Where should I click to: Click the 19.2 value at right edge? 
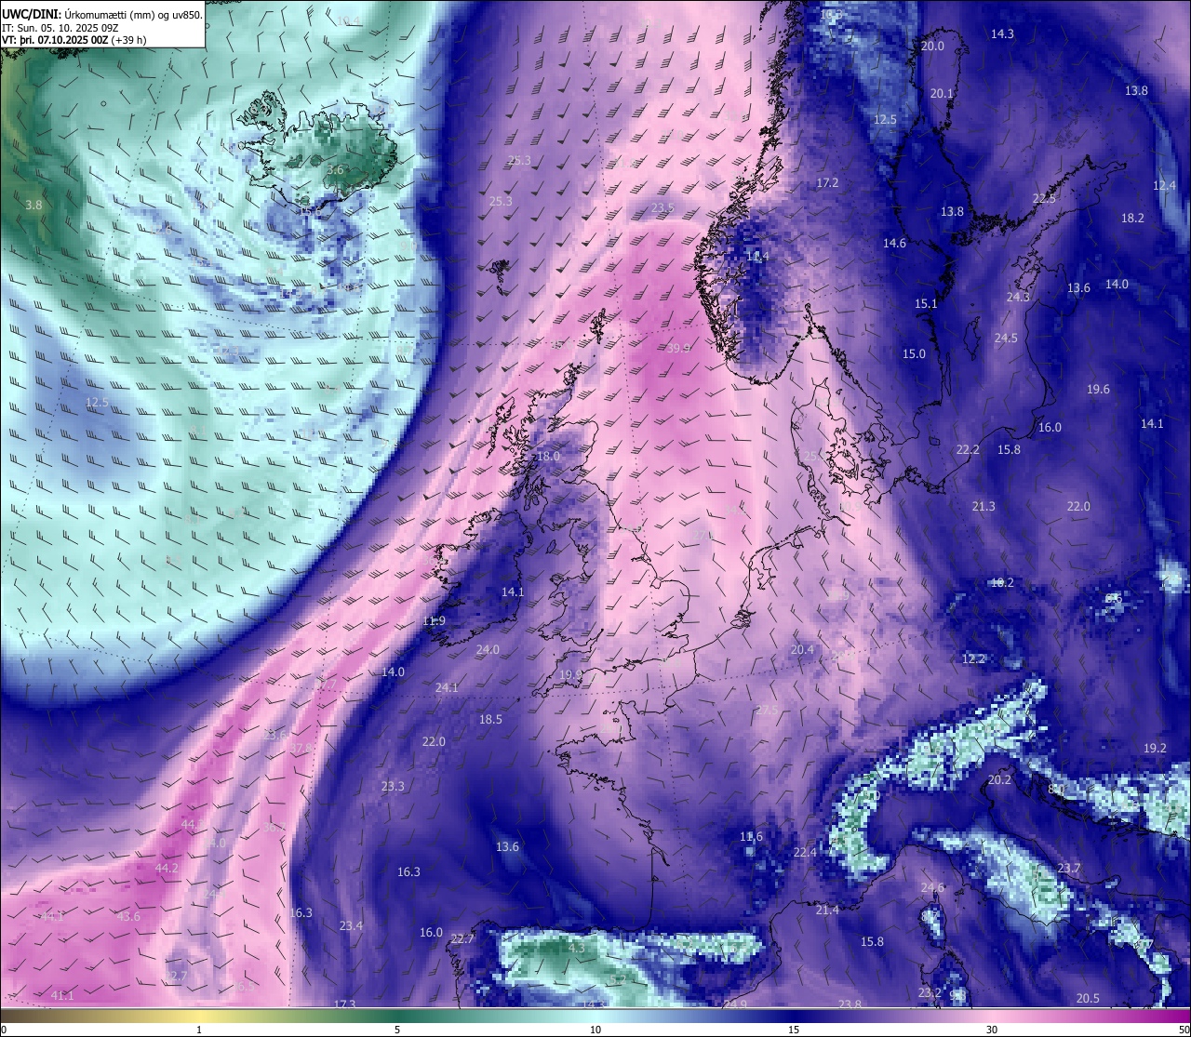point(1155,748)
